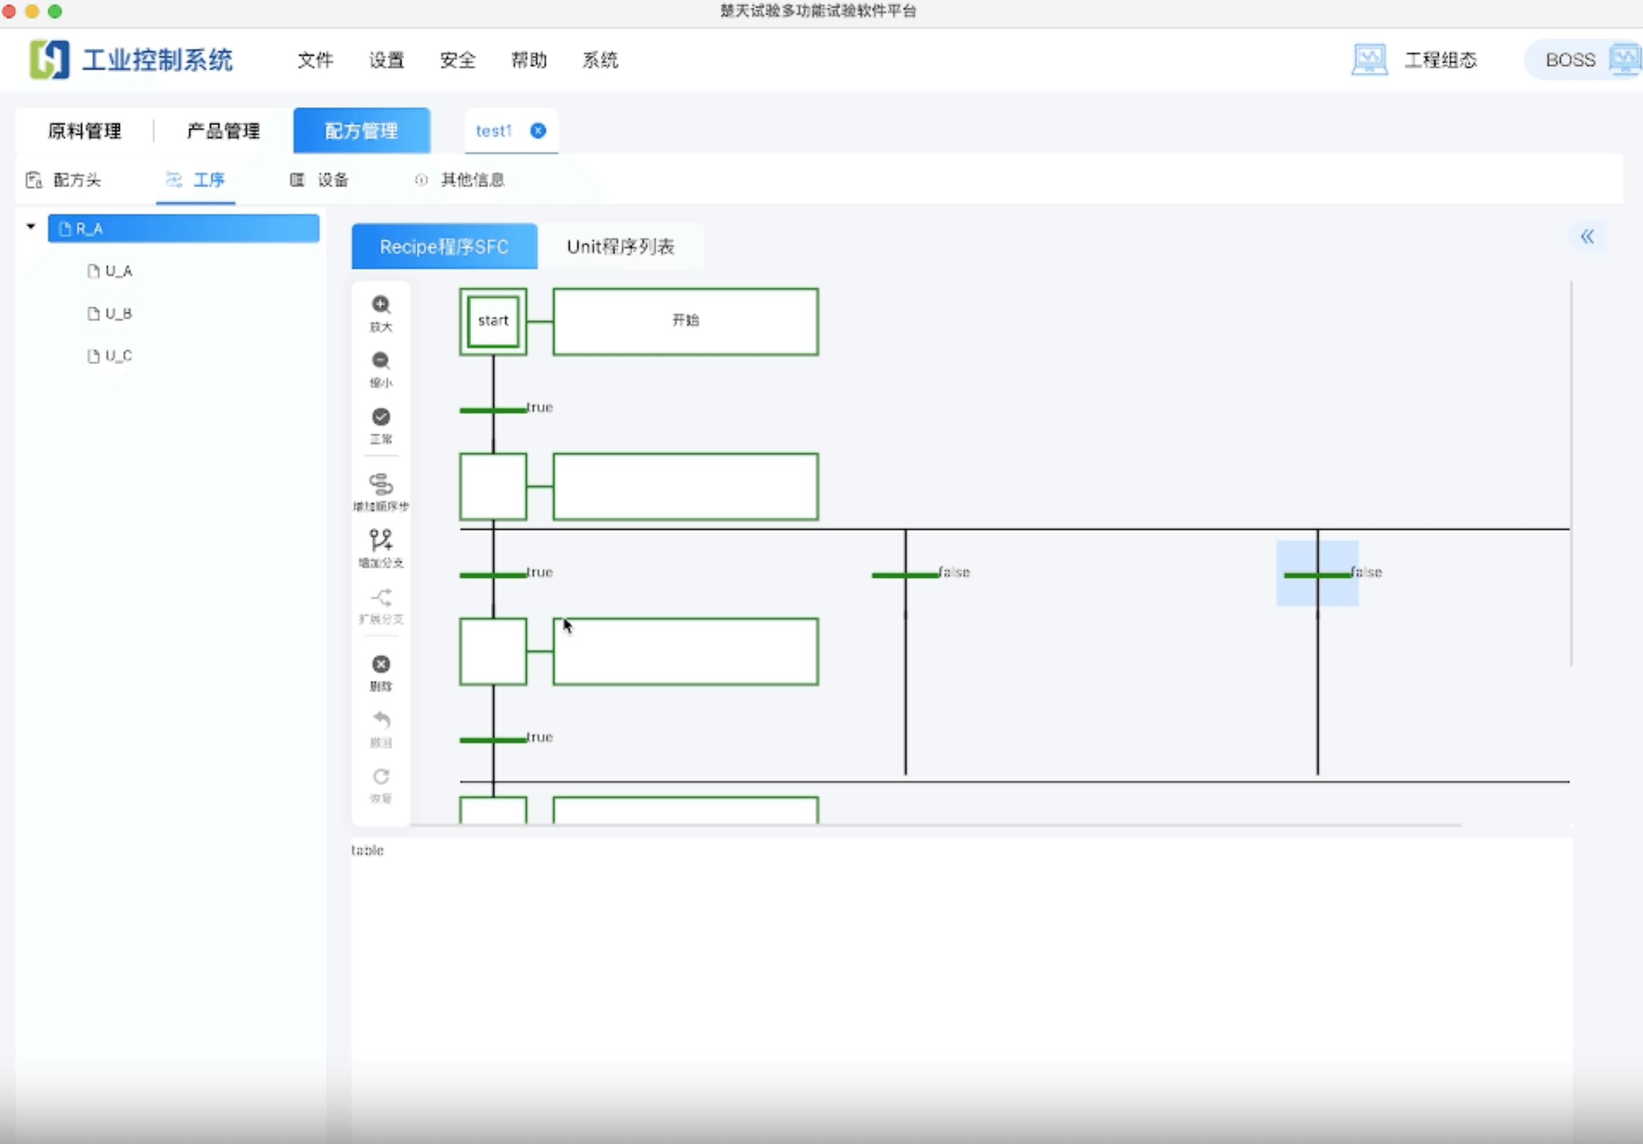Click the U_C file icon in tree

93,356
